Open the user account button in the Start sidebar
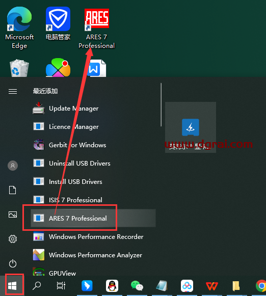 tap(13, 166)
